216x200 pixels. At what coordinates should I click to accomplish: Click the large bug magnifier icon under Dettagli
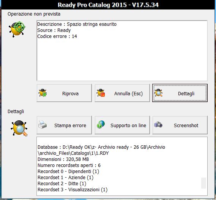point(19,128)
